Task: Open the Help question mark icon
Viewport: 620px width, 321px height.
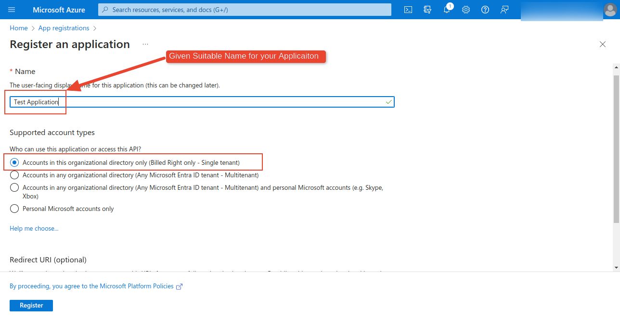Action: (x=485, y=10)
